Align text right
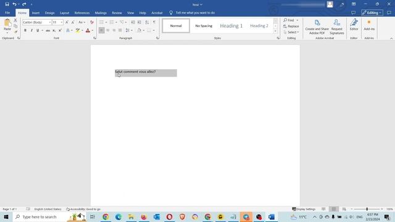 pyautogui.click(x=114, y=30)
